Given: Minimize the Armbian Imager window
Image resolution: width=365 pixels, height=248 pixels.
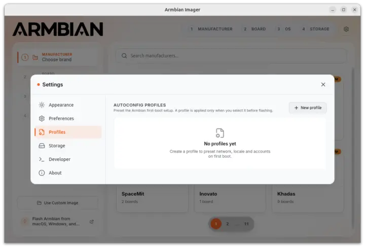Looking at the screenshot, I should (333, 10).
